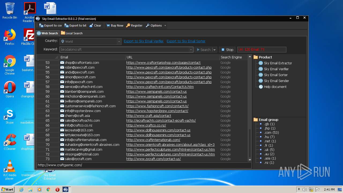Clear the results with the Clear button

point(95,25)
